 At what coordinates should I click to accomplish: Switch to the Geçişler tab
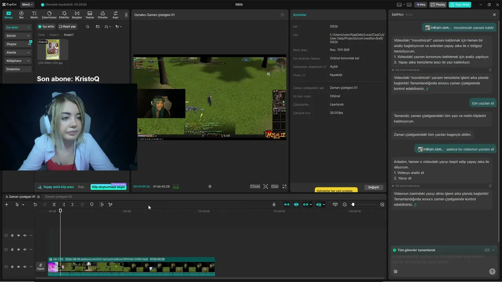pos(77,15)
